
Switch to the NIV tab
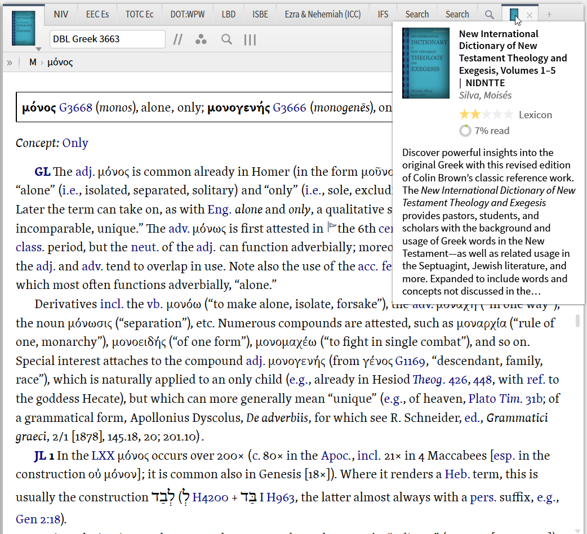tap(61, 14)
